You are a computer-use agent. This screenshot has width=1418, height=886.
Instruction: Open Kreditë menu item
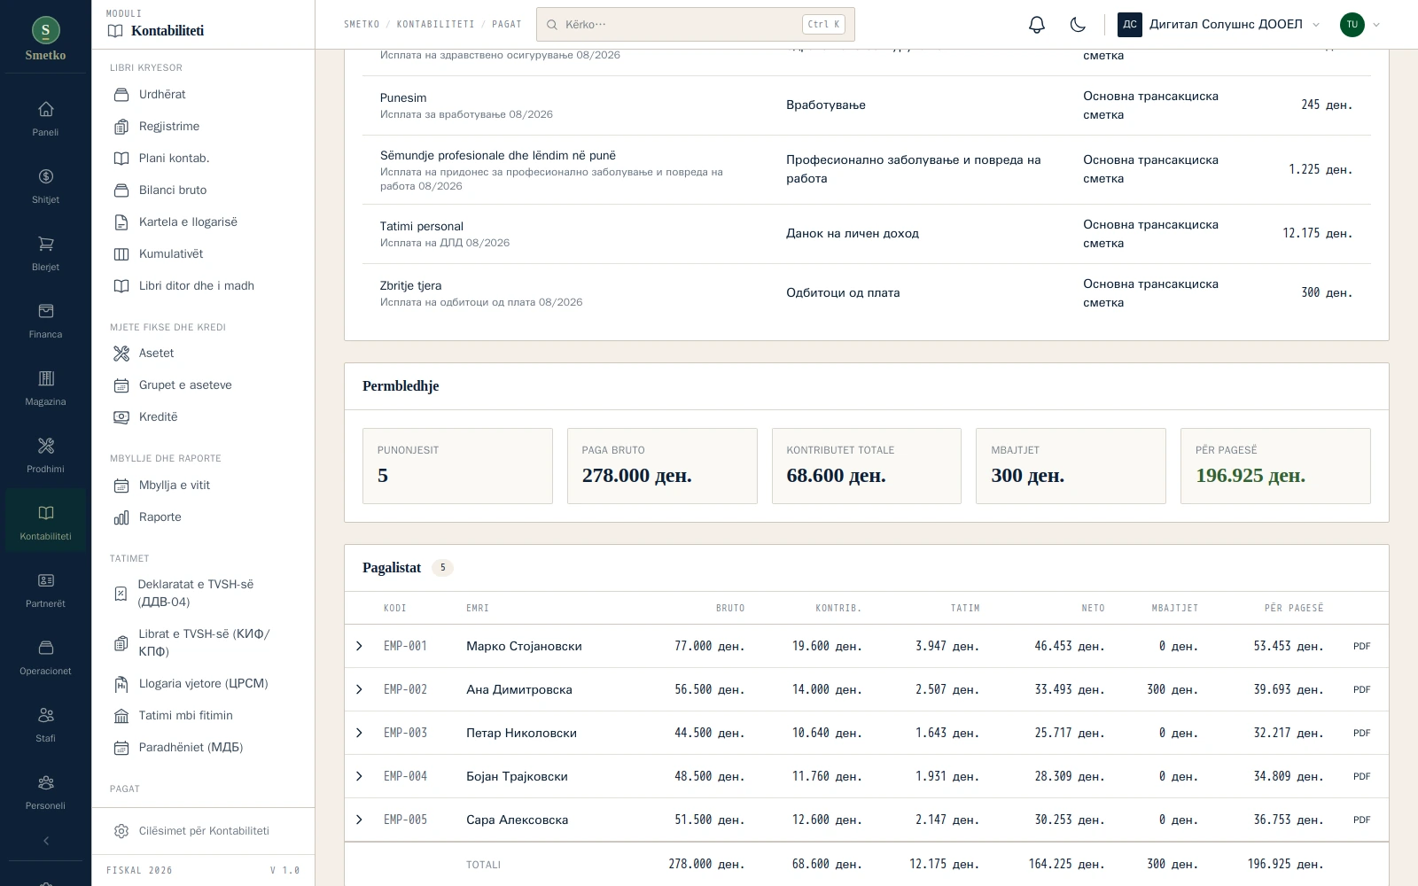(x=203, y=417)
